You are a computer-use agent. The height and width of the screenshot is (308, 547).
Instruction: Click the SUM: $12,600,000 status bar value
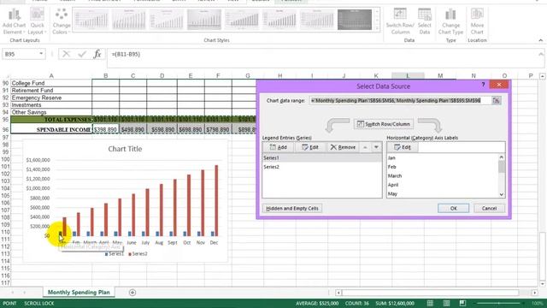click(395, 303)
